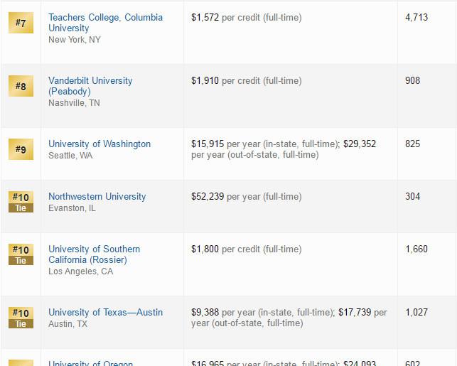Click the #8 gold rank badge
457x366 pixels.
point(21,86)
